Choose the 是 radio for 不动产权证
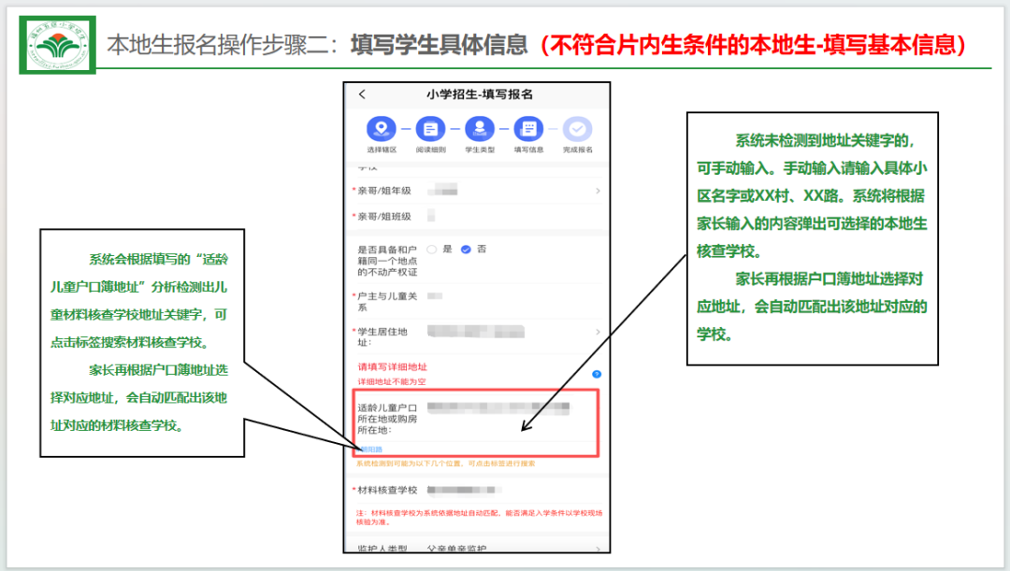1010x571 pixels. coord(431,250)
